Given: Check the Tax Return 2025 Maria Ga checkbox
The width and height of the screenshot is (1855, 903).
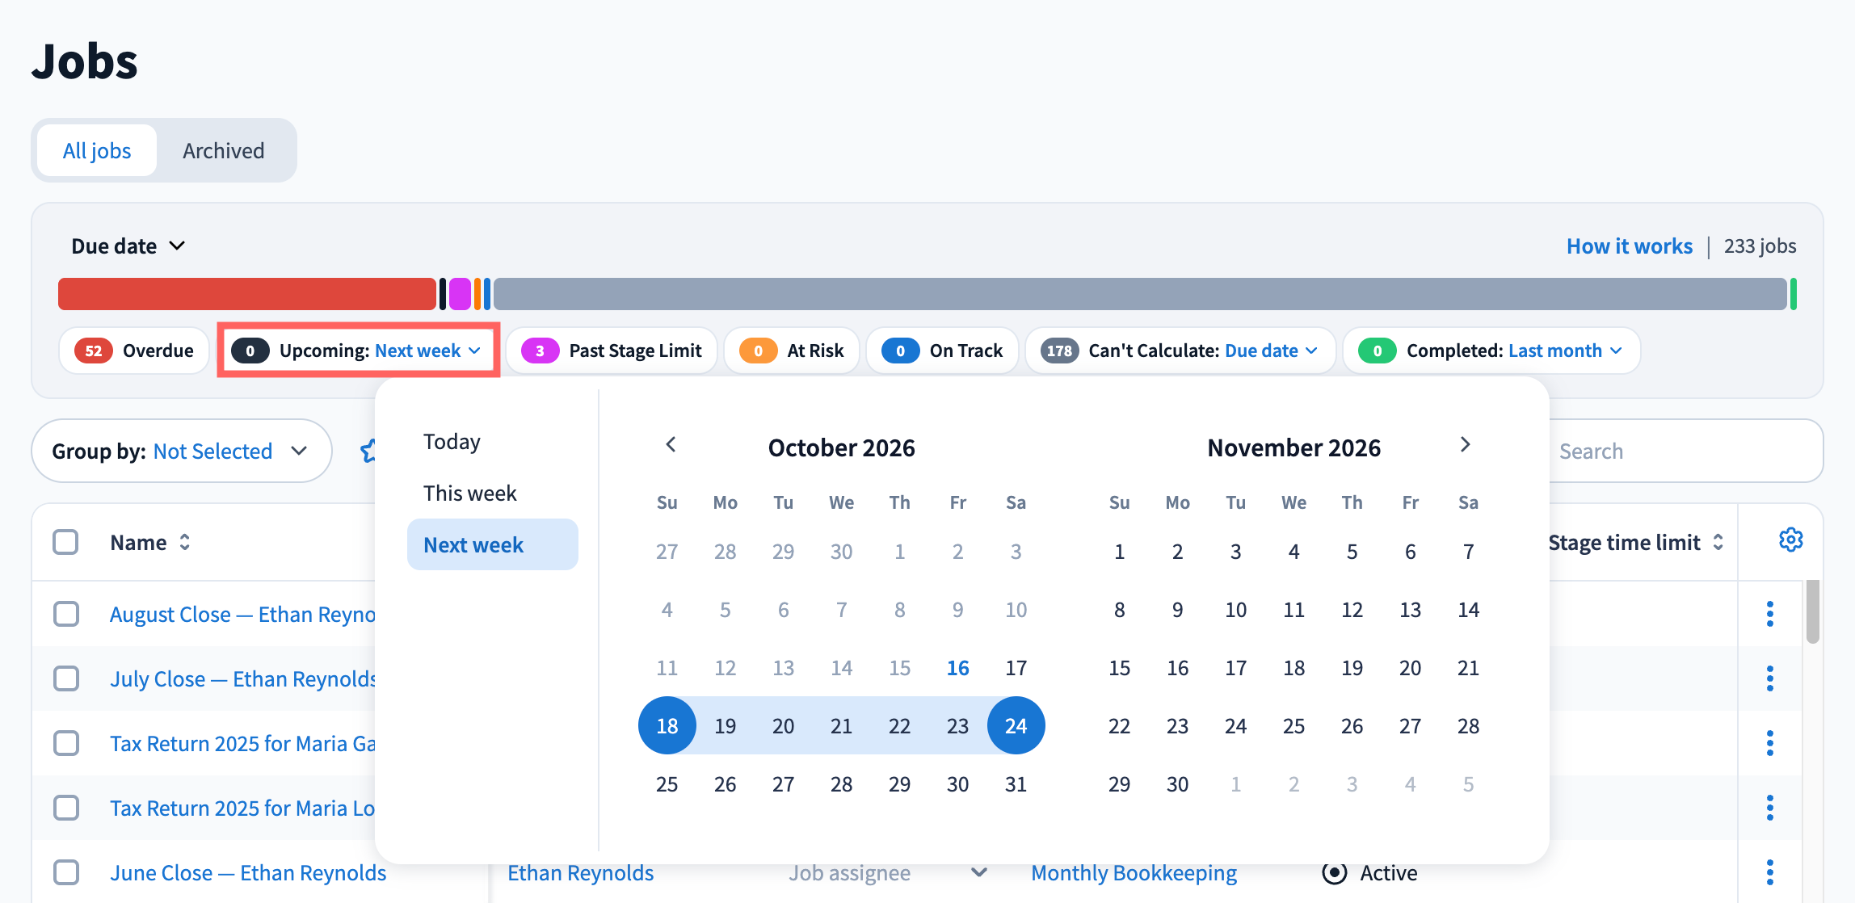Looking at the screenshot, I should pyautogui.click(x=66, y=743).
